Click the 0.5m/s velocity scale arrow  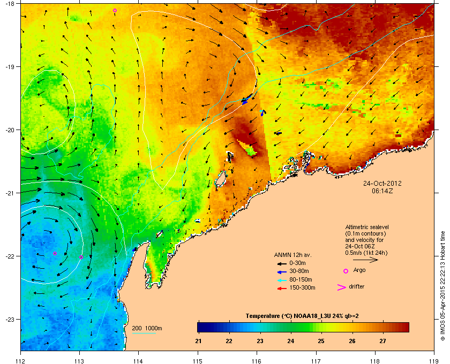point(365,260)
